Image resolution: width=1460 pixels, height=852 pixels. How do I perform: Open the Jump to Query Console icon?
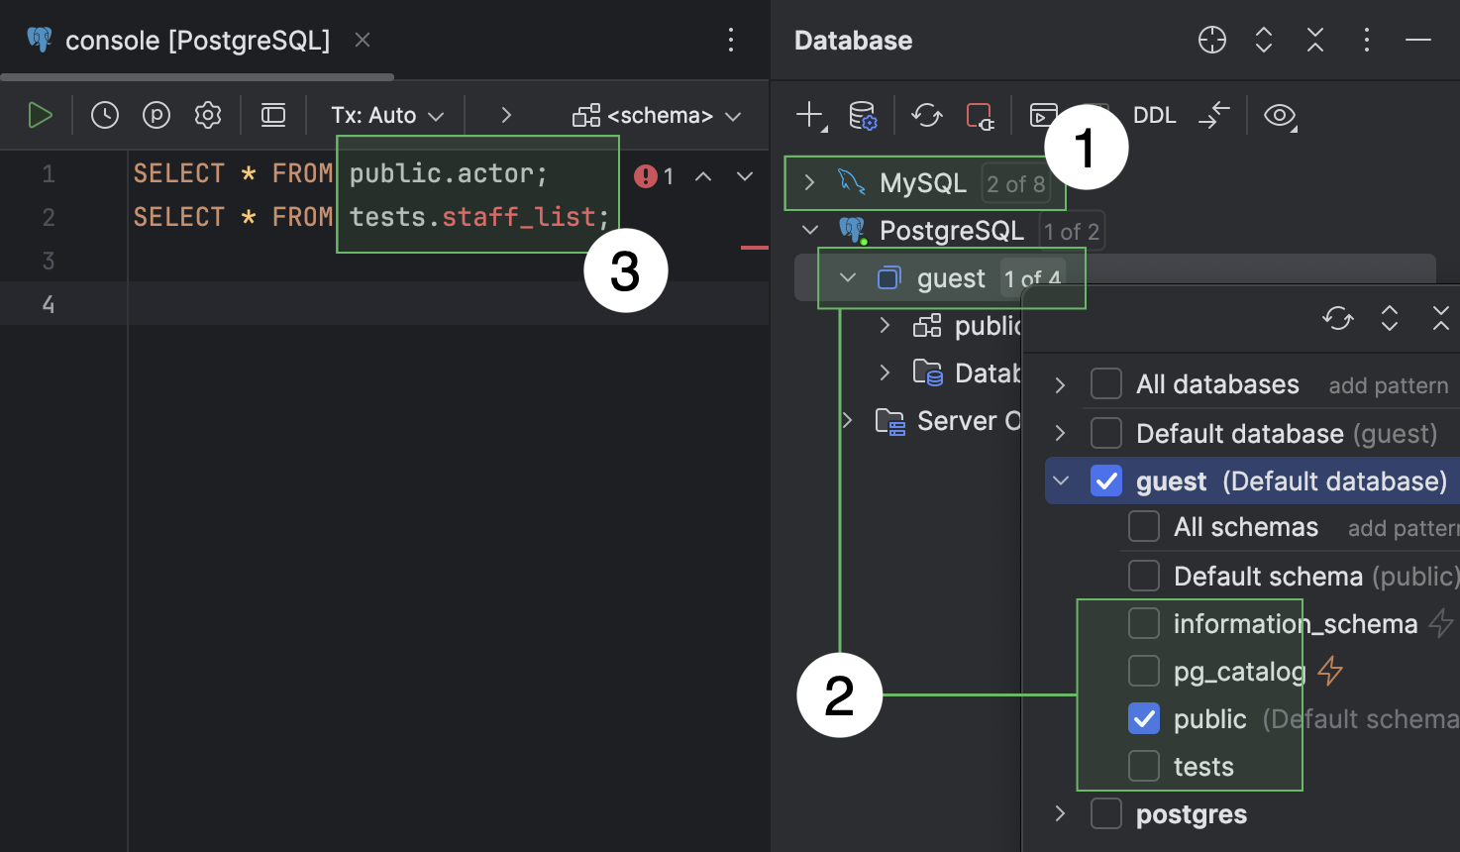1042,115
